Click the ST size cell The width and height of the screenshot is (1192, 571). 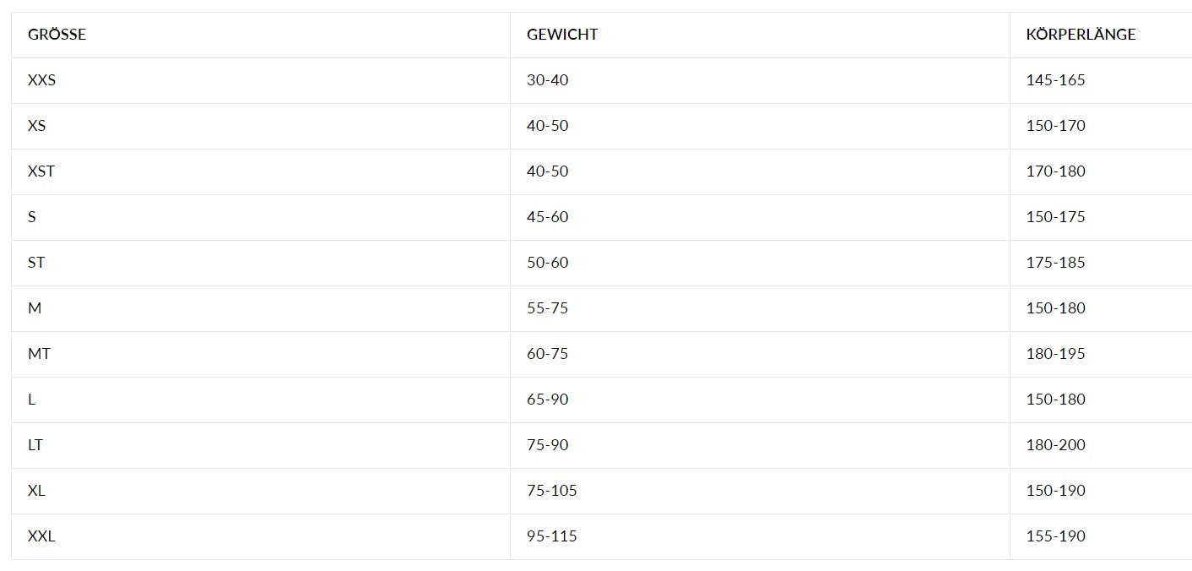pyautogui.click(x=36, y=263)
